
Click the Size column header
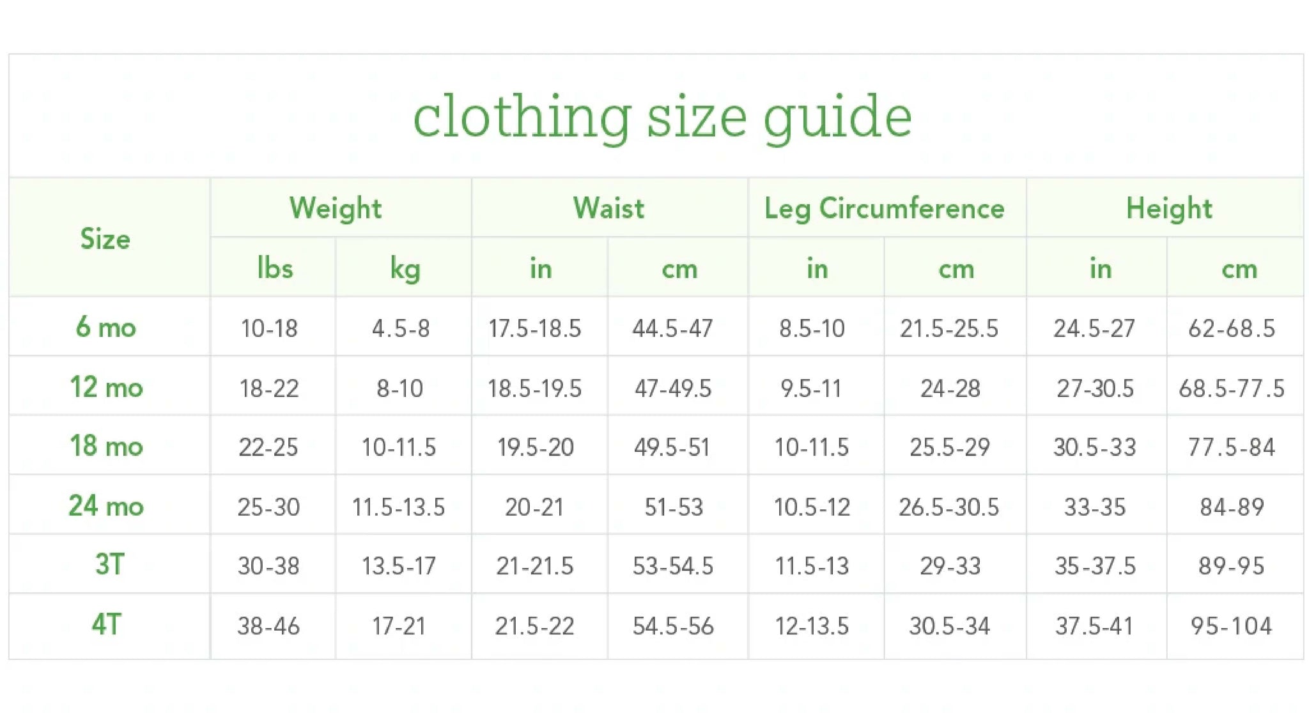[x=105, y=239]
